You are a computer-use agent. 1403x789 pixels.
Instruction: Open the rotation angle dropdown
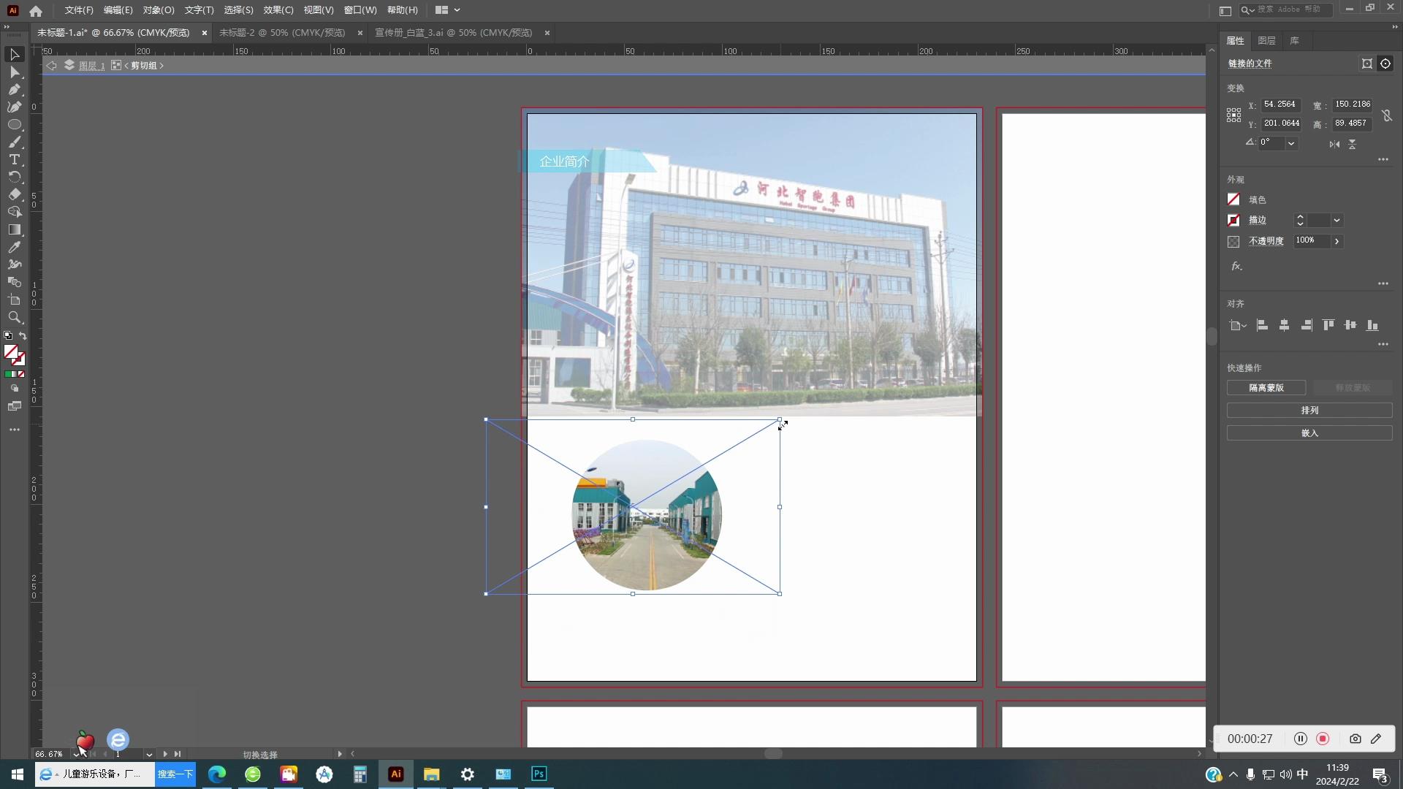pyautogui.click(x=1291, y=143)
